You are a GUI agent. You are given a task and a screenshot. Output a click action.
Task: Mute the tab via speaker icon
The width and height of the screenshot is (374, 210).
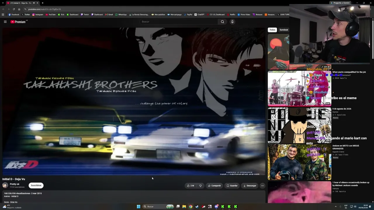point(34,3)
